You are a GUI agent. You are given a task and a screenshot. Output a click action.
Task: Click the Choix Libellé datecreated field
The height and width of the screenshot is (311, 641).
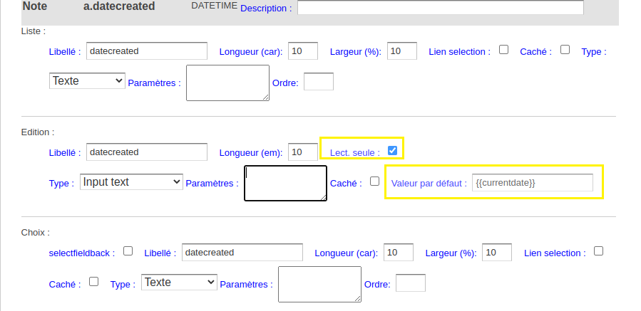tap(242, 252)
